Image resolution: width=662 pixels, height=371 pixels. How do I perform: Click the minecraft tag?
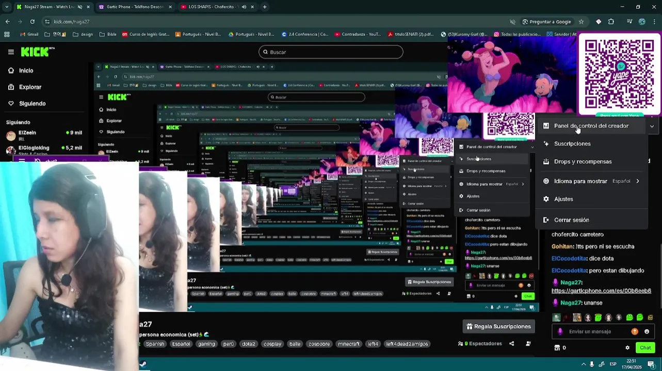click(348, 344)
